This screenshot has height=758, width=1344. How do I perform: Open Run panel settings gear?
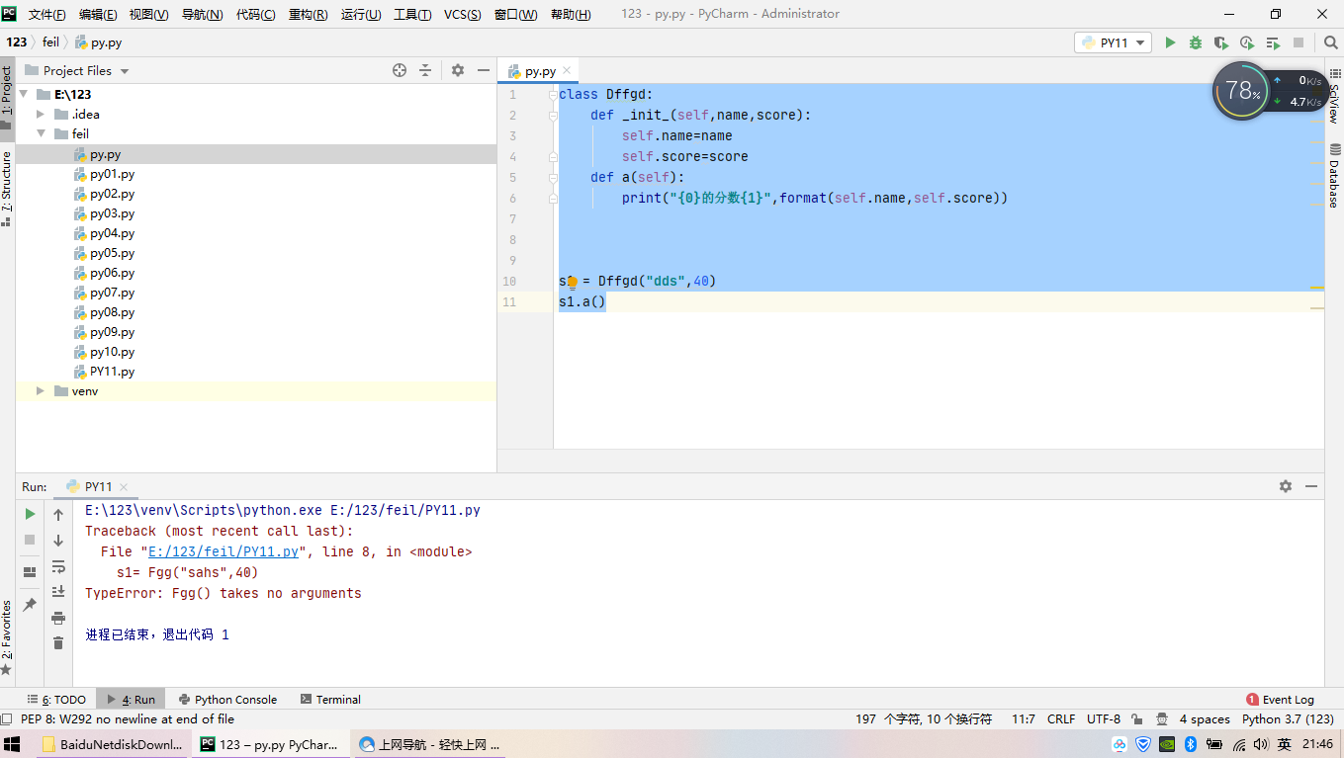[1286, 486]
